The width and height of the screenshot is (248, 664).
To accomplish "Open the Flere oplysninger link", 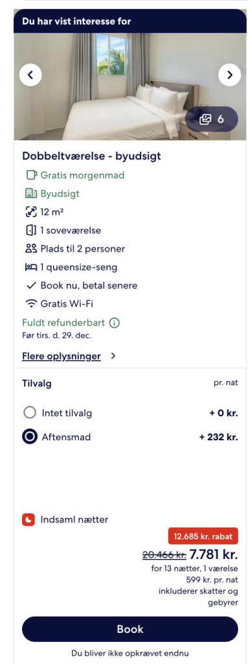I will pos(62,356).
